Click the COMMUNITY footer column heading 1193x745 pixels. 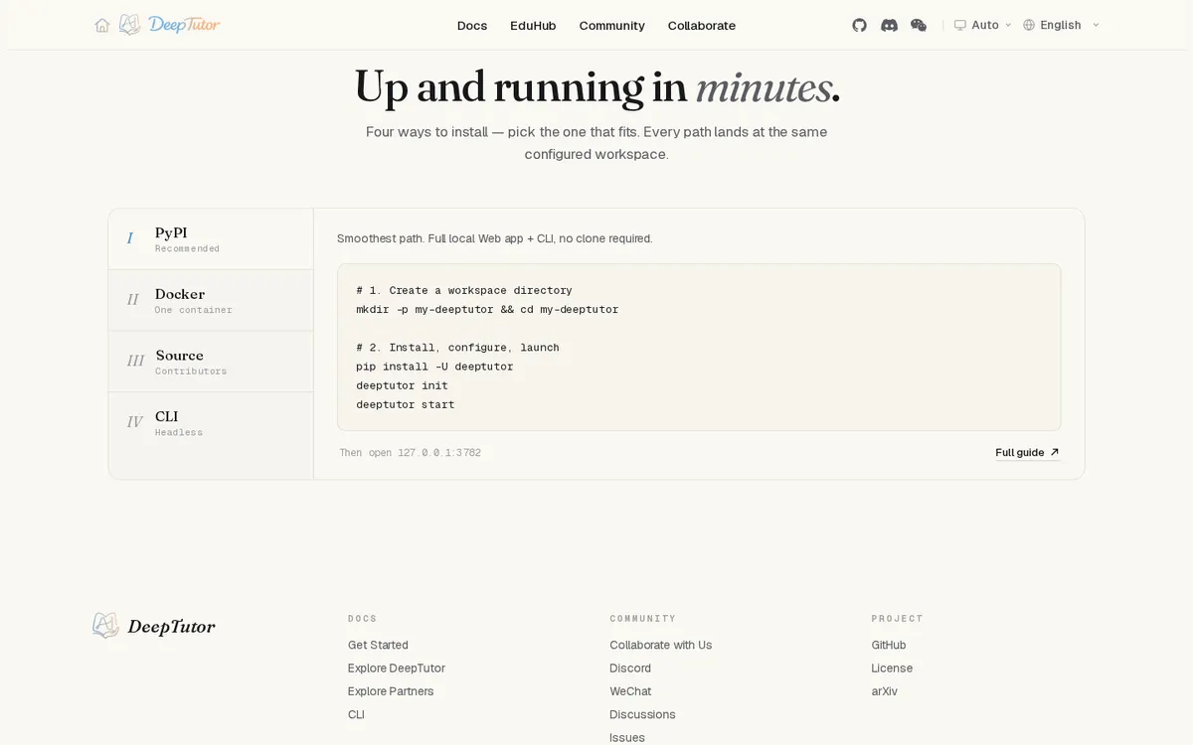(x=643, y=618)
